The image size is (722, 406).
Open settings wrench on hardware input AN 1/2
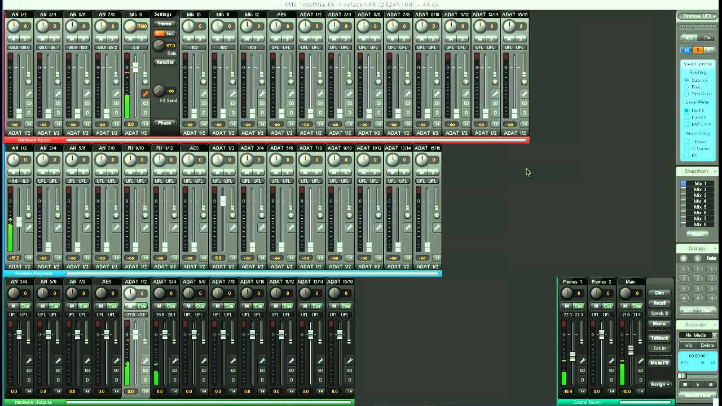29,94
